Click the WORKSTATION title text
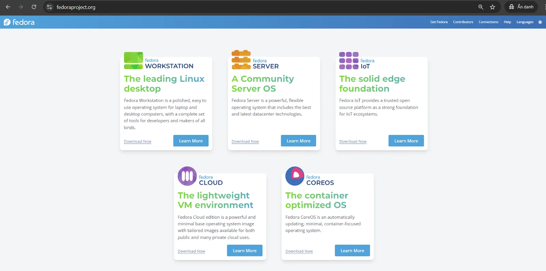 tap(169, 66)
